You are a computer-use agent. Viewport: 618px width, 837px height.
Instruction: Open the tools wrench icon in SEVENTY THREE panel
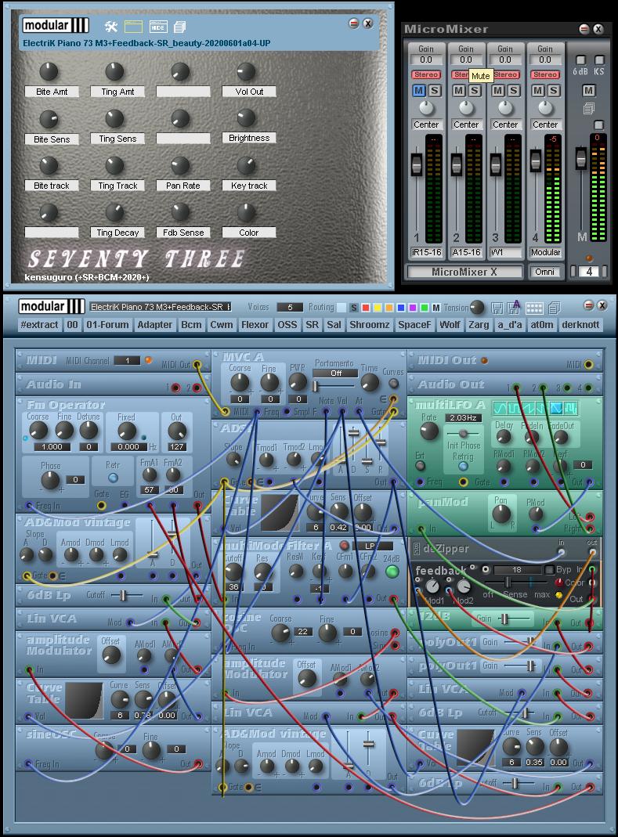(x=111, y=27)
